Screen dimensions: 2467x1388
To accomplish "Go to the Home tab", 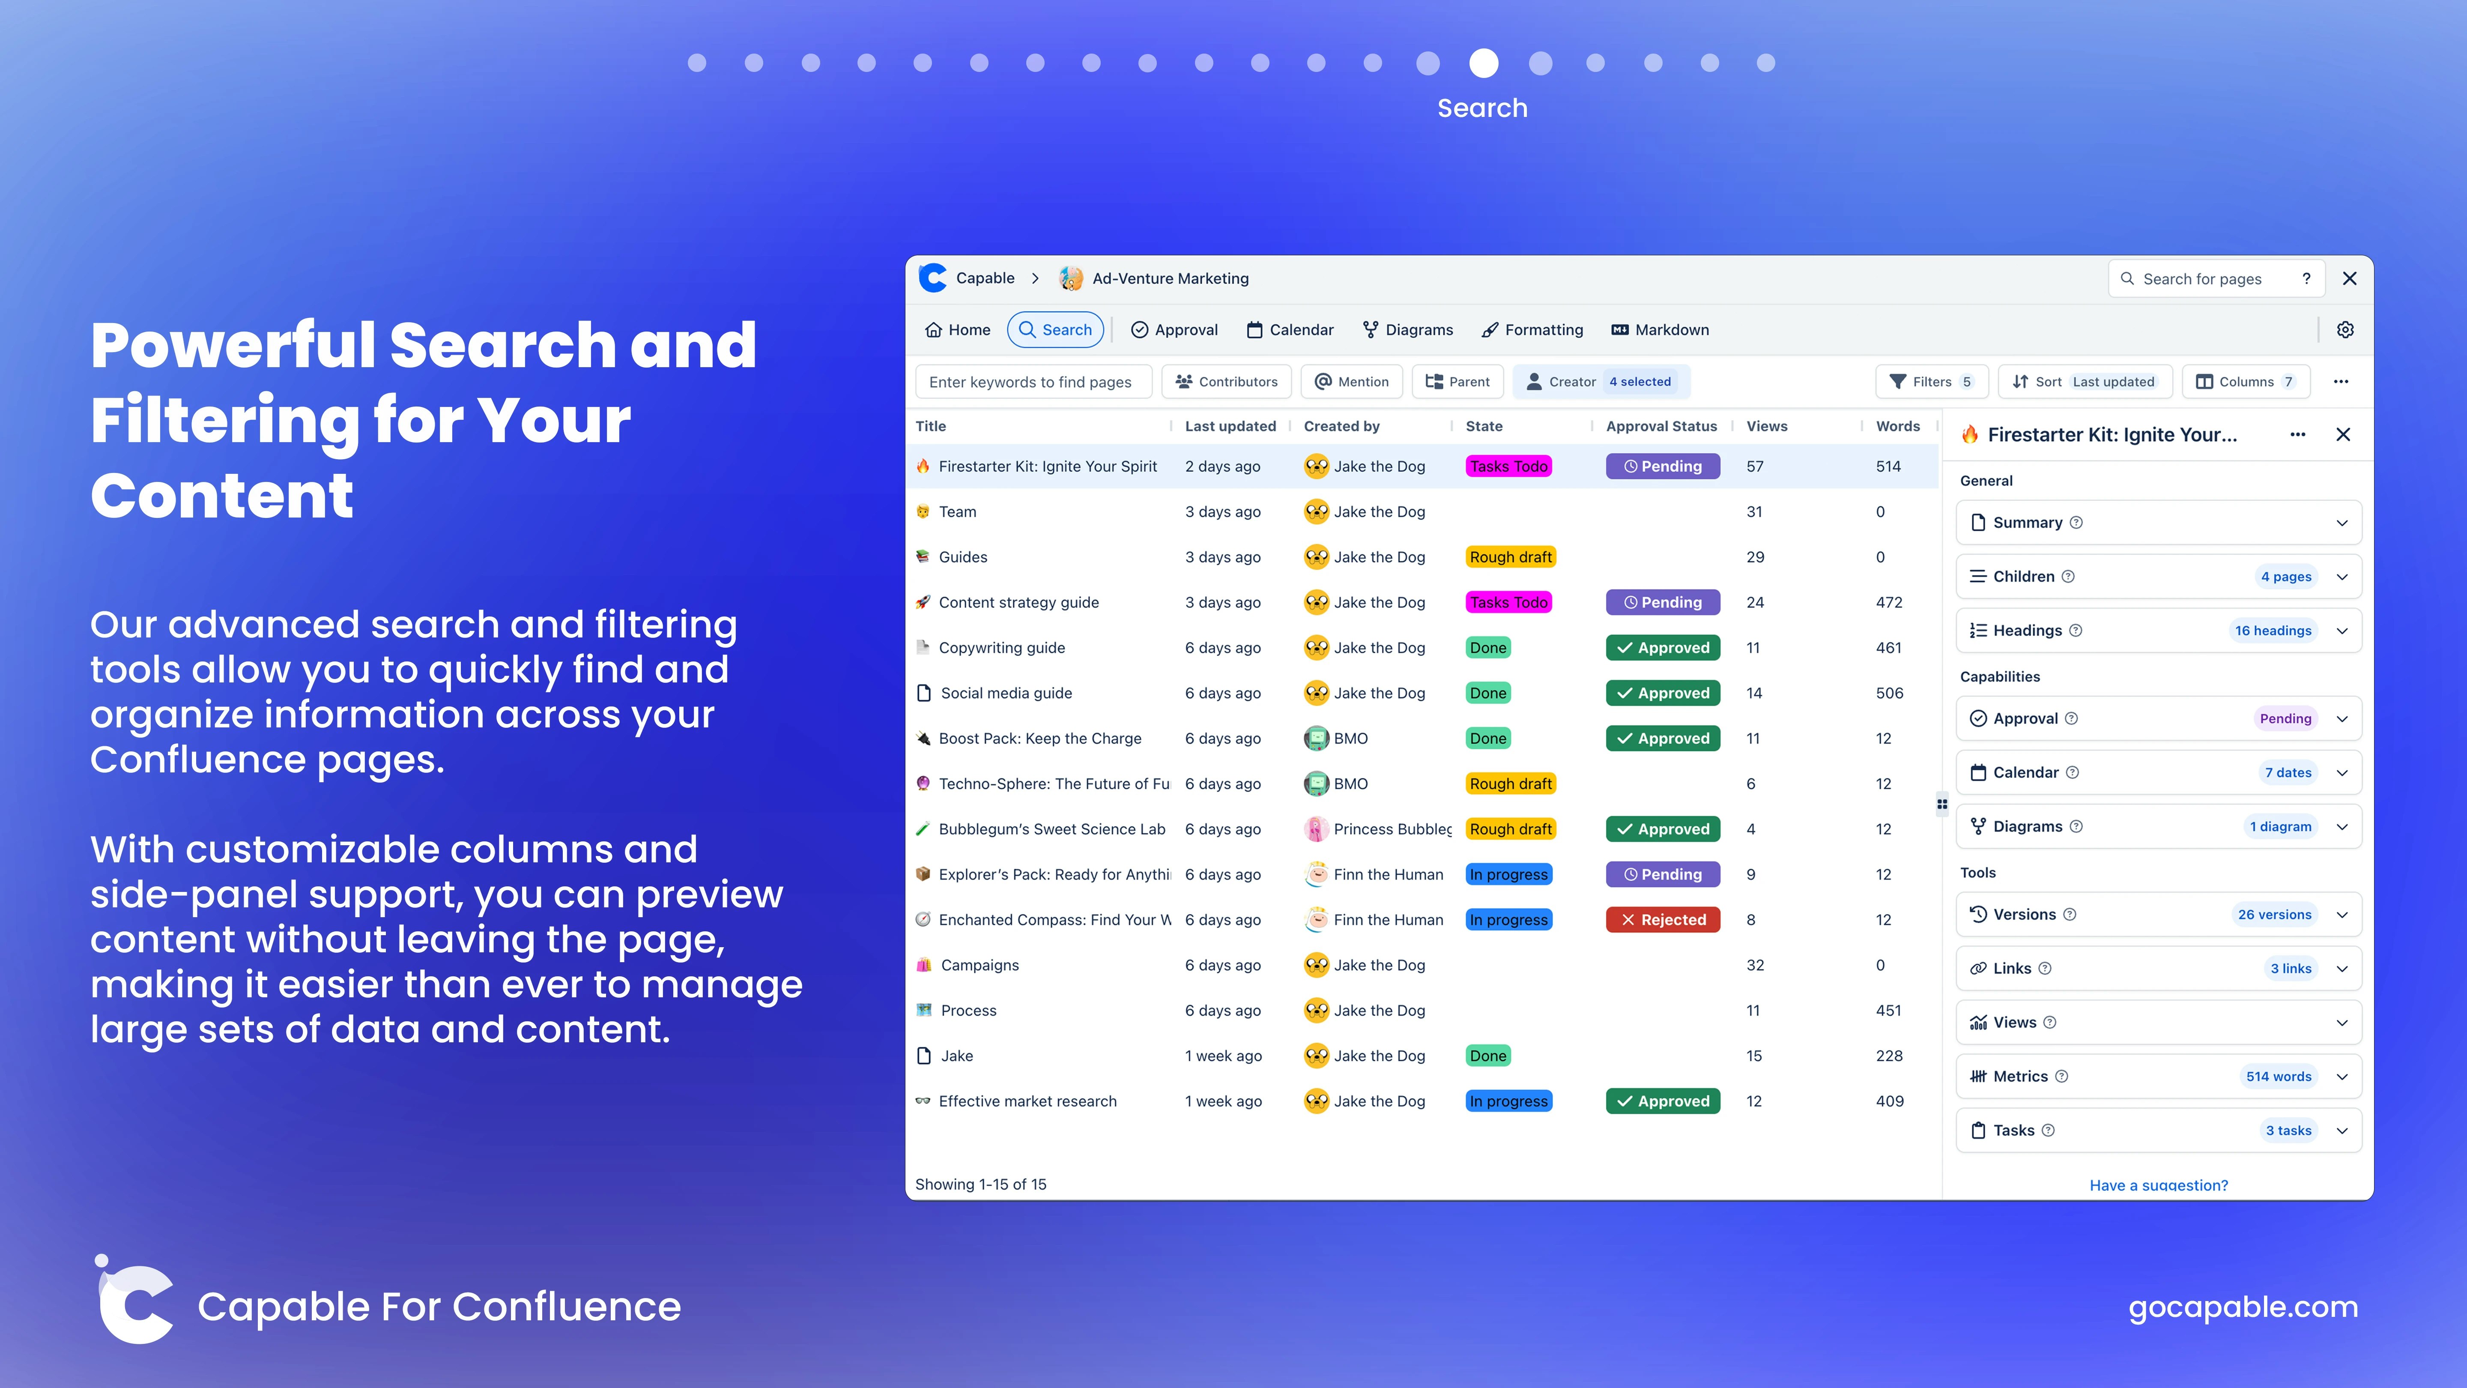I will [x=958, y=329].
